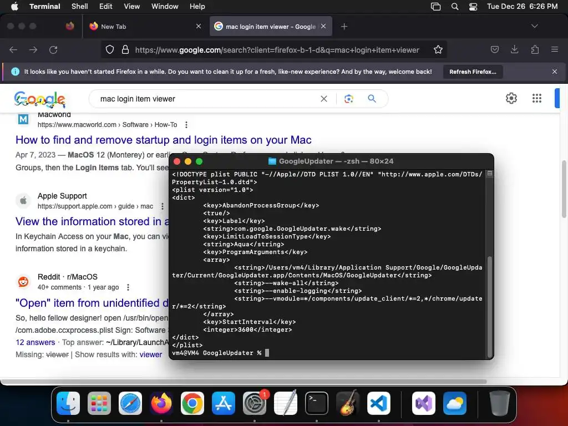Click the Terminal window scrollbar thumb
This screenshot has height=426, width=568.
pyautogui.click(x=489, y=306)
